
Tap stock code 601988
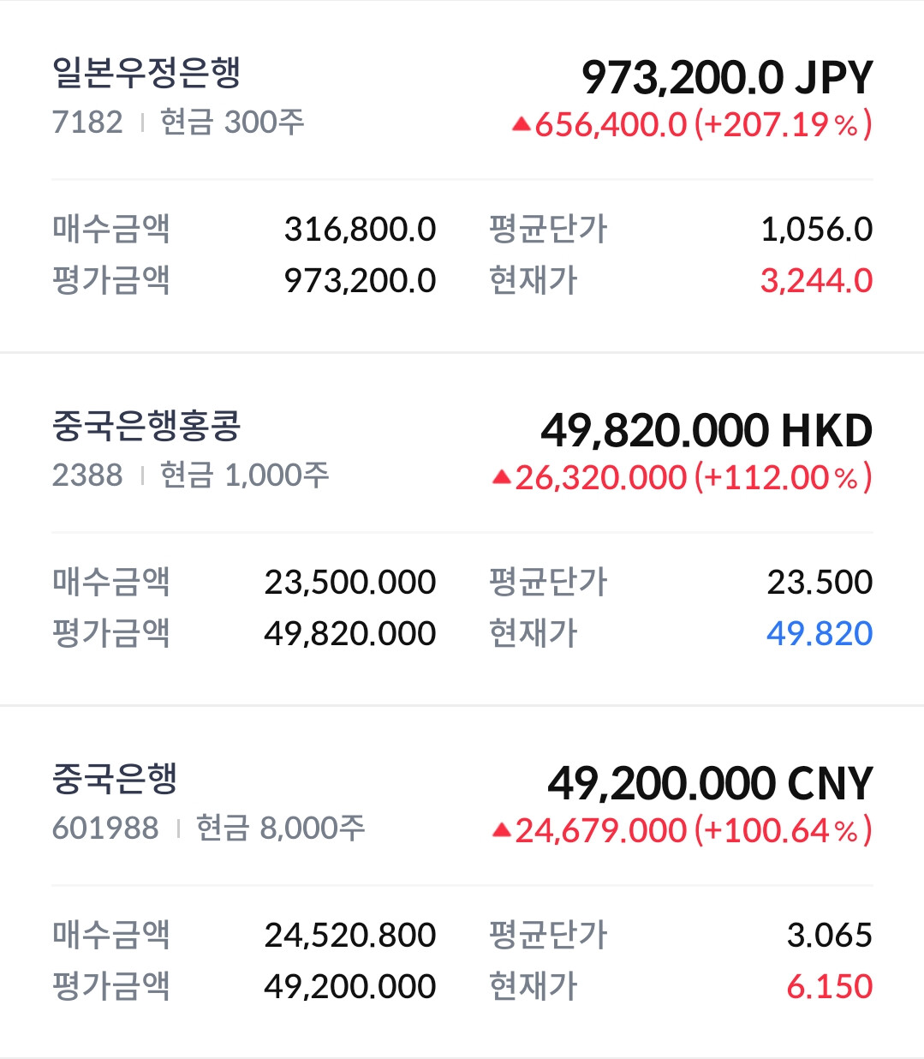point(105,829)
